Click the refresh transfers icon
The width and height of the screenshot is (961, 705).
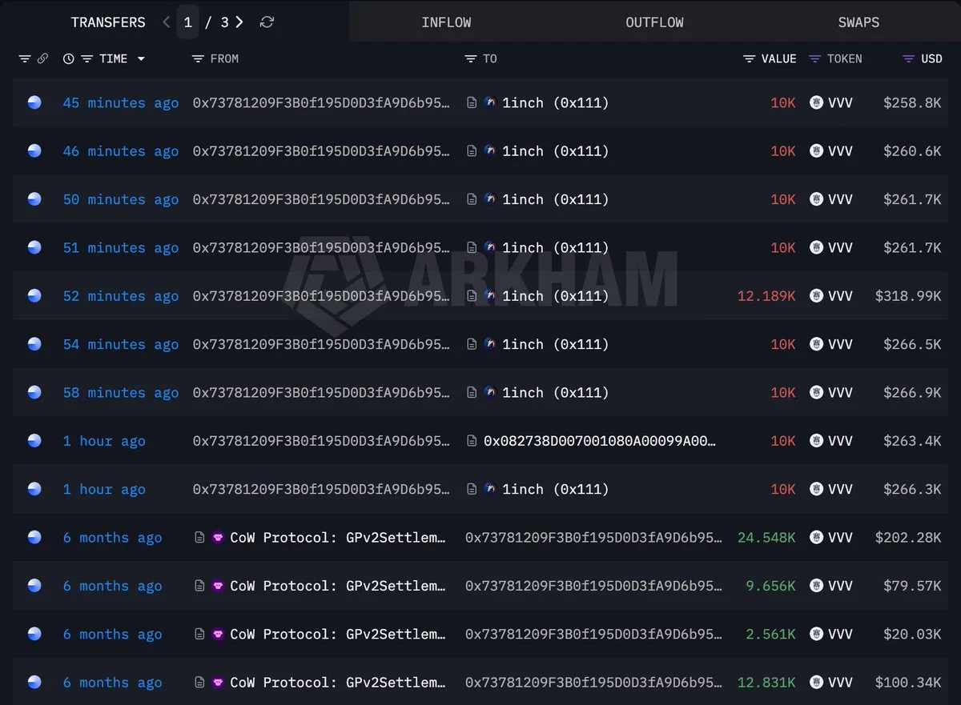pyautogui.click(x=267, y=22)
